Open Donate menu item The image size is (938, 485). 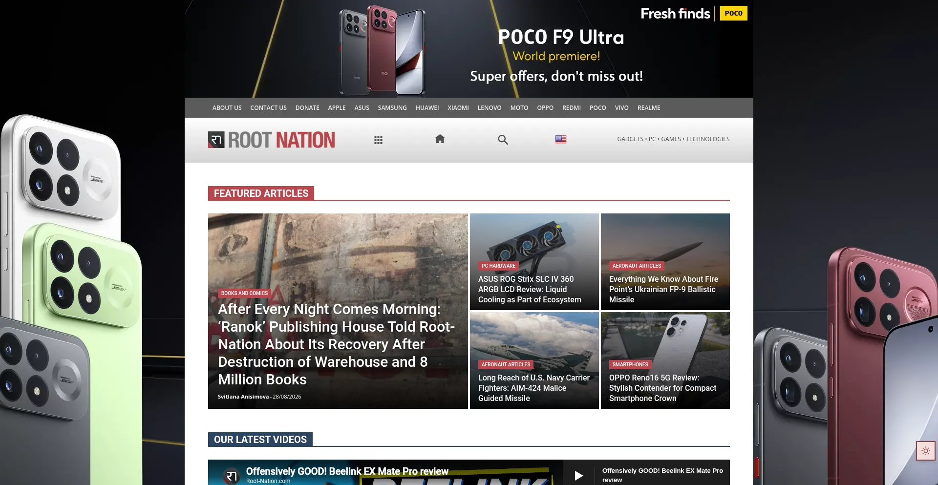click(307, 108)
